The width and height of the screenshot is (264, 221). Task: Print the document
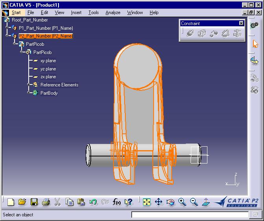46,202
